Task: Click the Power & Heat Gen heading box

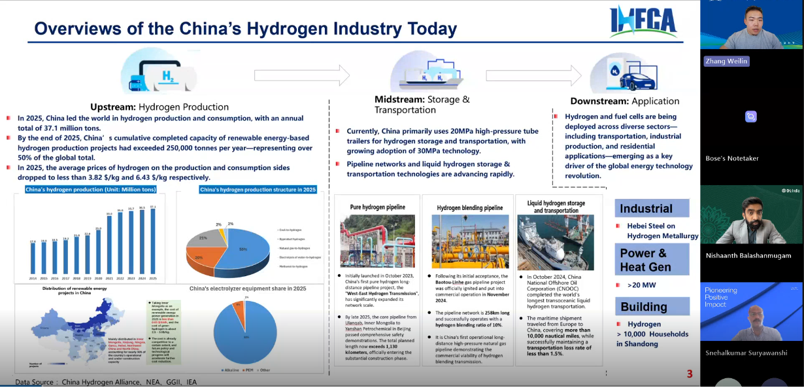Action: tap(652, 260)
